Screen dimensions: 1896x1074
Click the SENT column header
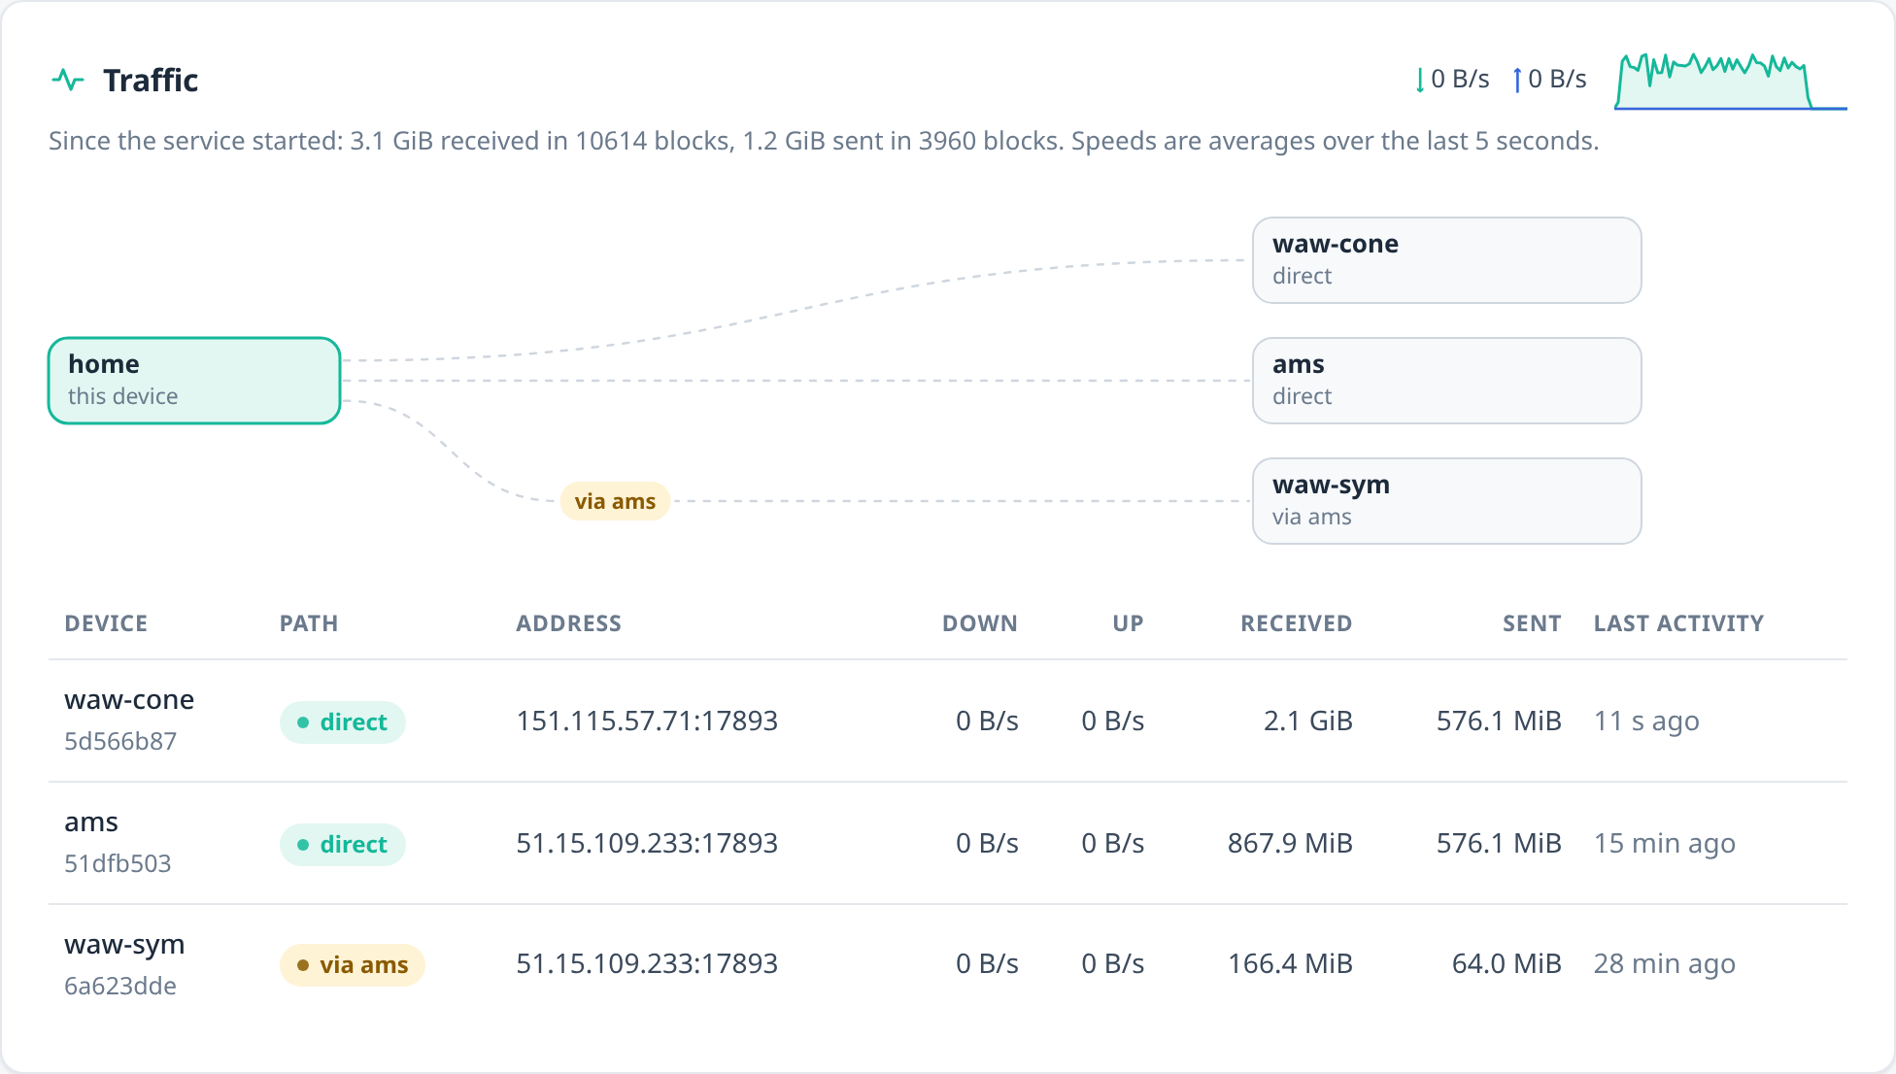1532,623
